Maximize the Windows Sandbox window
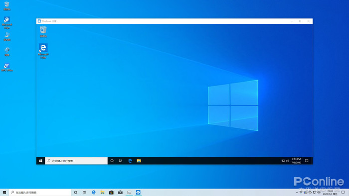349x196 pixels. click(x=300, y=21)
